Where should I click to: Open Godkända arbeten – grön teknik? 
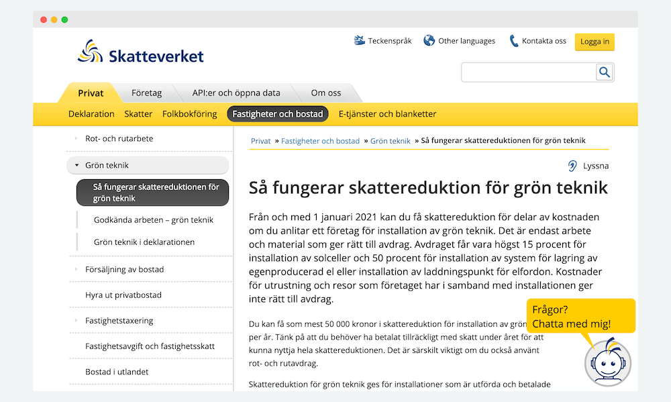click(154, 219)
